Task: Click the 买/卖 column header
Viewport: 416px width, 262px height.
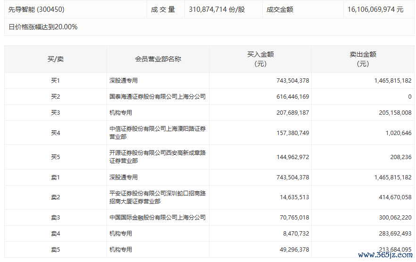Action: point(55,59)
